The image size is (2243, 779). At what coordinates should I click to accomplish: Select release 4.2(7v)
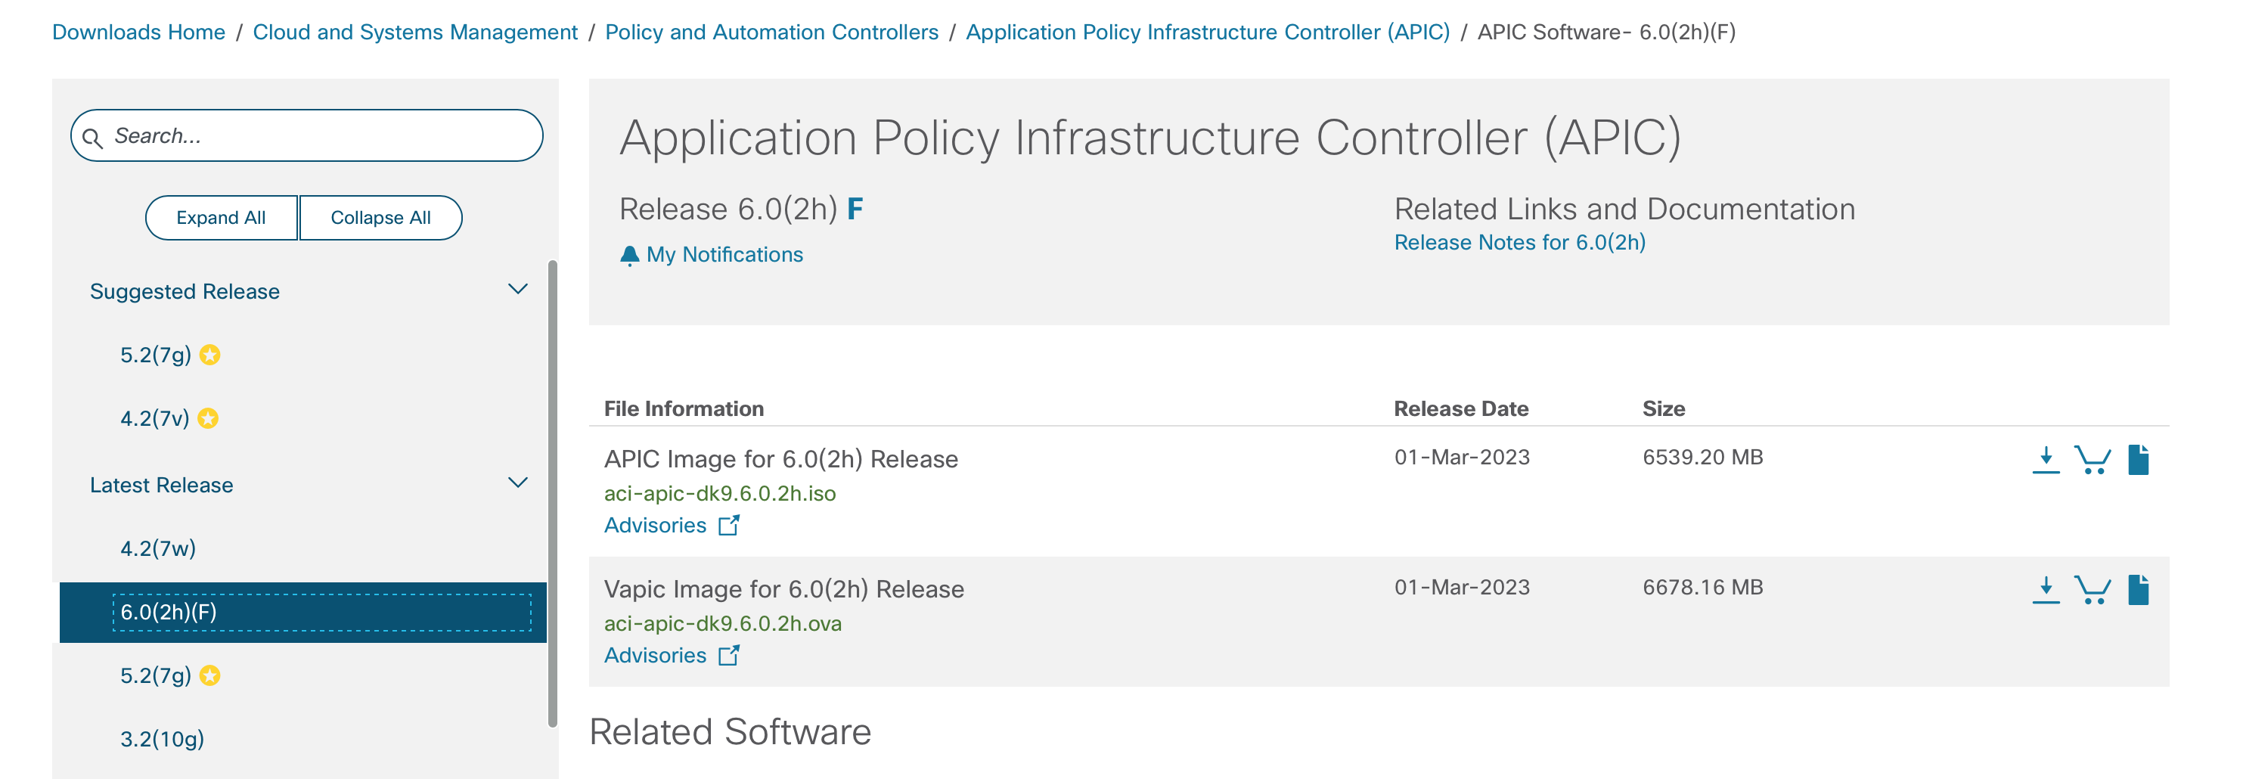pos(154,419)
